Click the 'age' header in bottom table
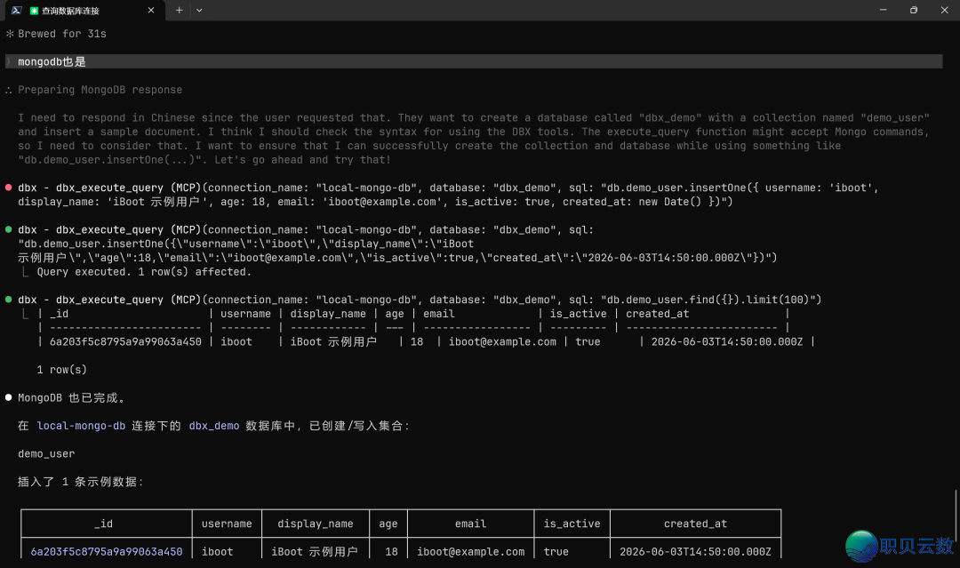Viewport: 960px width, 568px height. [x=388, y=524]
